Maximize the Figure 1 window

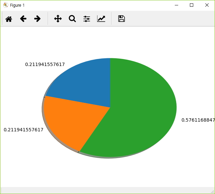192,5
